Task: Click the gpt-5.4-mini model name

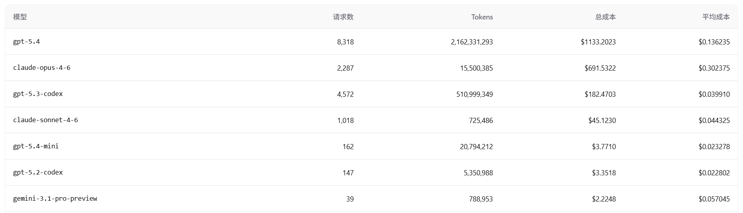Action: 36,146
